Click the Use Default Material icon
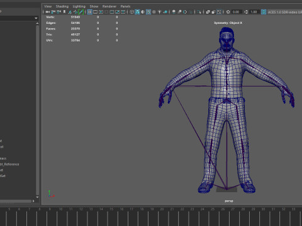This screenshot has height=226, width=302. [x=143, y=12]
